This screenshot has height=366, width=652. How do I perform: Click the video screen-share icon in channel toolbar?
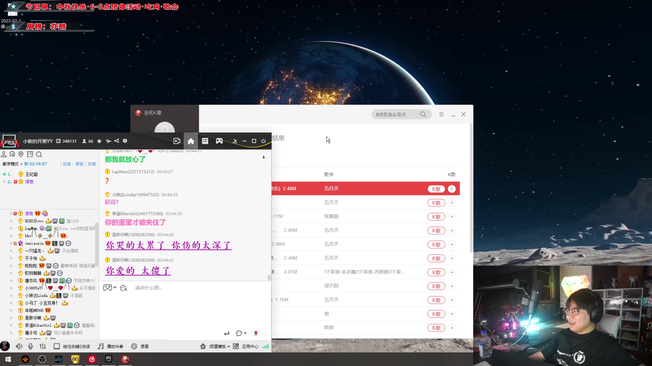tap(177, 141)
